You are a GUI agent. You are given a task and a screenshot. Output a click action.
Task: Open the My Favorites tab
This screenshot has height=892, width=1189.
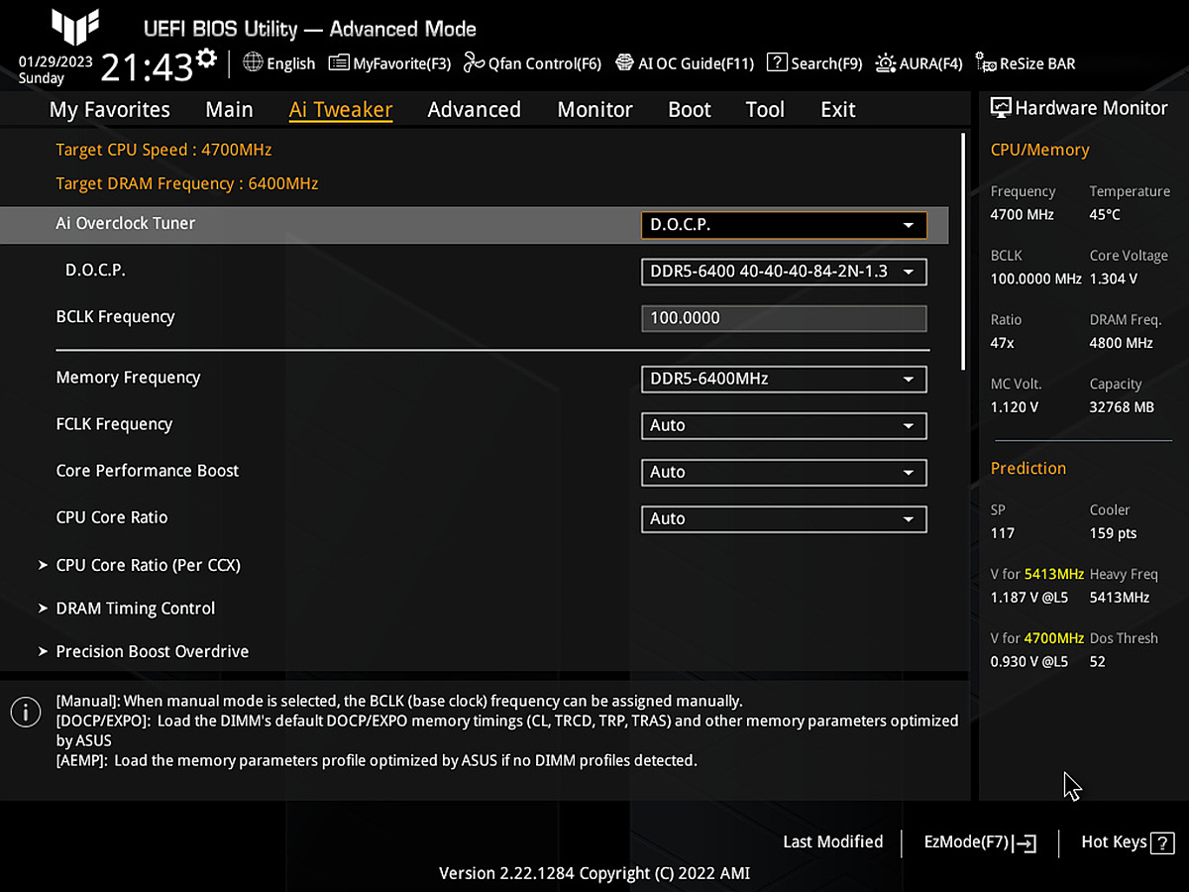[110, 110]
